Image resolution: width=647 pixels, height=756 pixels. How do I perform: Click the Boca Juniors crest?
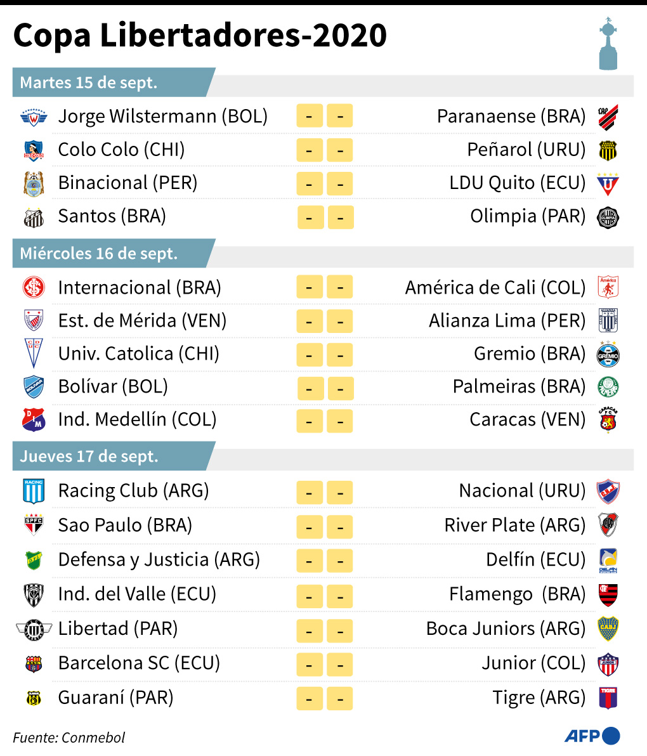tap(608, 629)
